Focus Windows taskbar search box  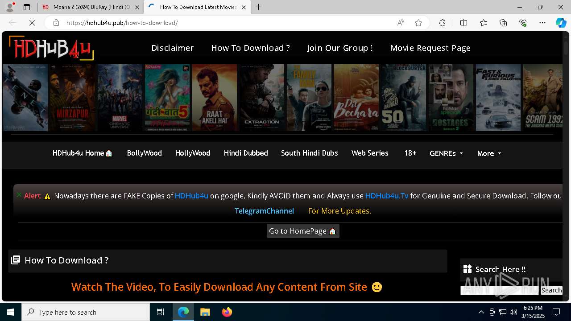86,312
